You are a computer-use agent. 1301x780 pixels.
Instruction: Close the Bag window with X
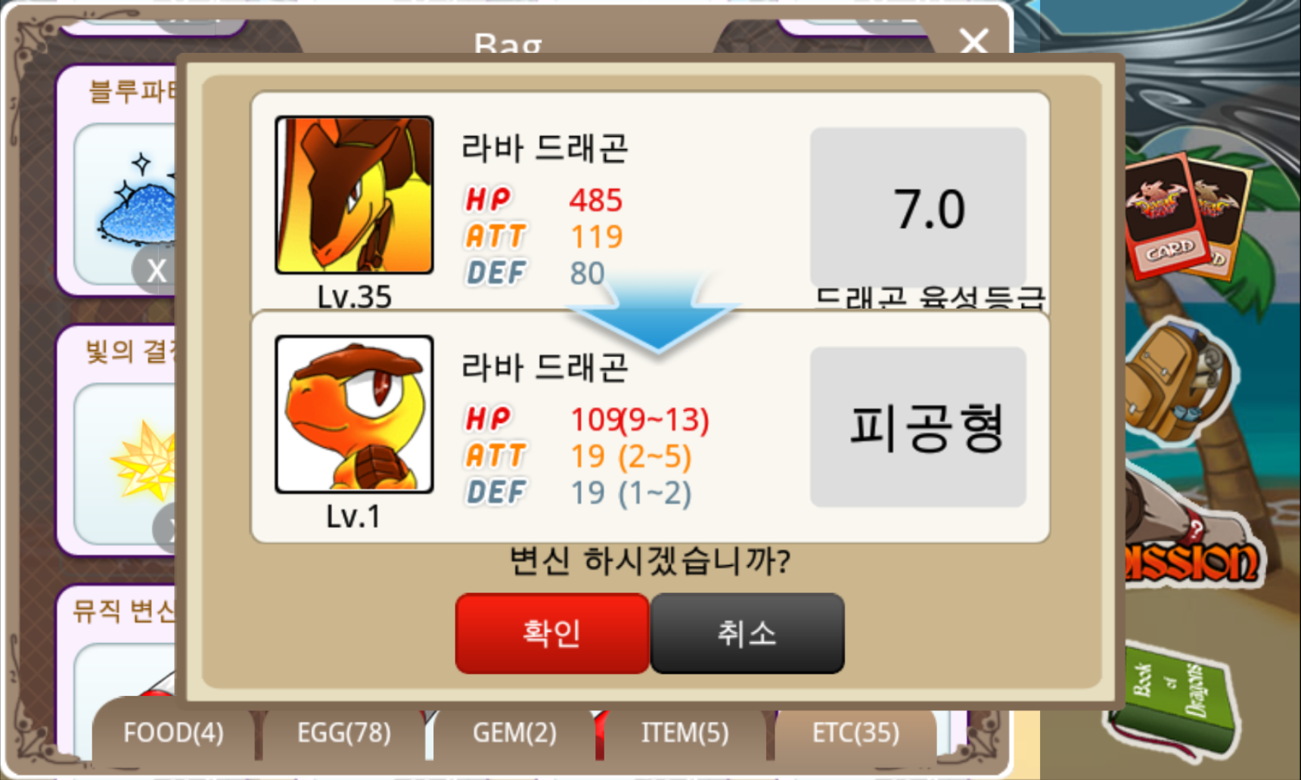click(x=973, y=40)
